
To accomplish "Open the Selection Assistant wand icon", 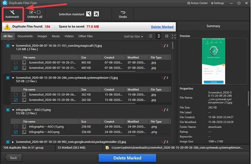I will point(89,14).
